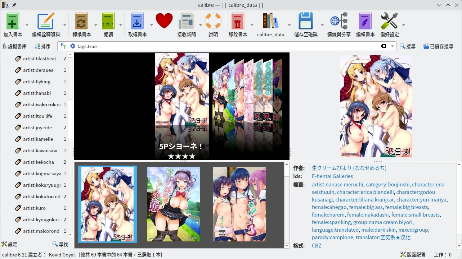Image resolution: width=462 pixels, height=259 pixels.
Task: Click cover grid scrollbar down arrow
Action: tap(287, 246)
